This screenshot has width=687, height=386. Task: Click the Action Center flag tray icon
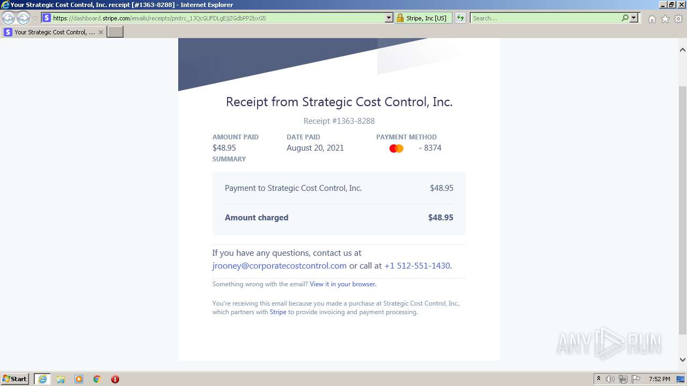click(636, 379)
